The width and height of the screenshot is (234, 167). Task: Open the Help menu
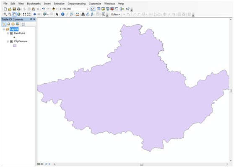point(121,4)
